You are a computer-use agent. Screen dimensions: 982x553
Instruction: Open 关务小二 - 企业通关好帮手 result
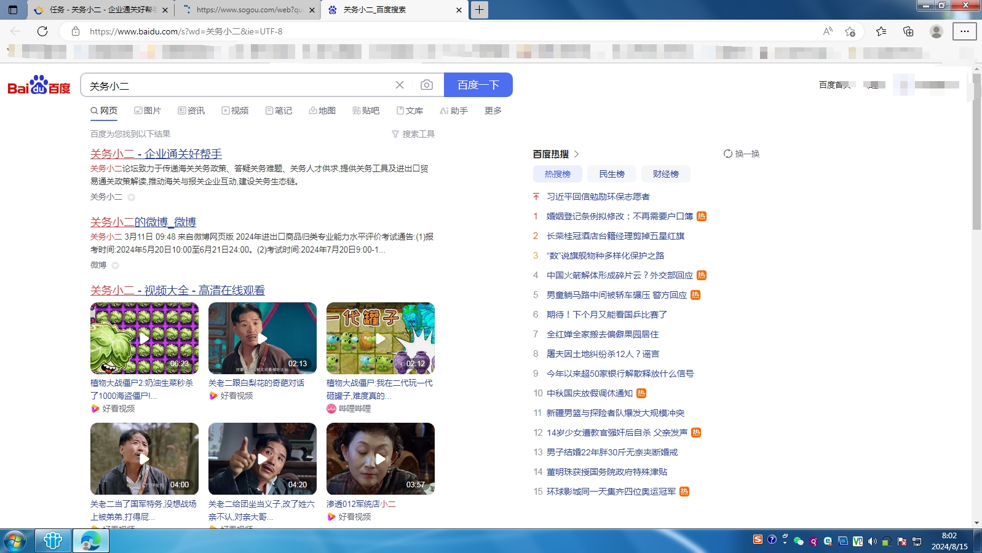[x=156, y=154]
